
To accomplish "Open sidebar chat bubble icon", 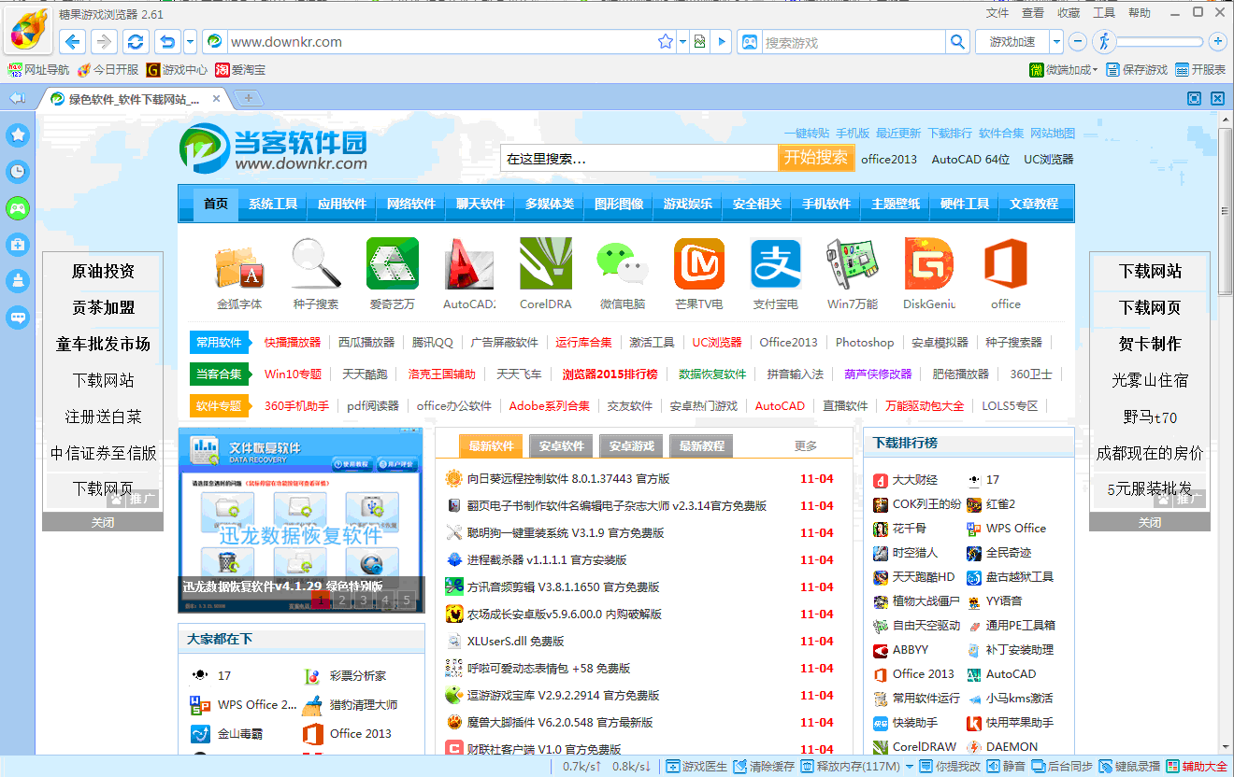I will pos(18,318).
